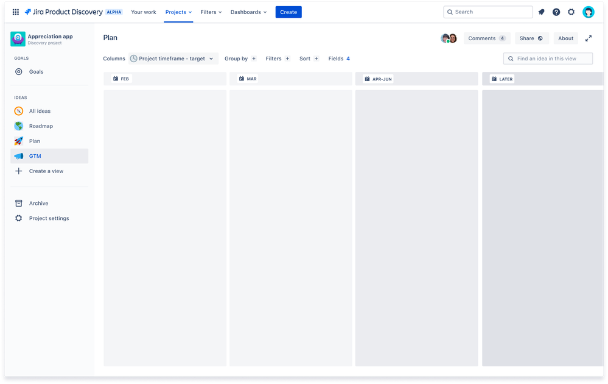Click the plus icon next to Sort

[316, 59]
